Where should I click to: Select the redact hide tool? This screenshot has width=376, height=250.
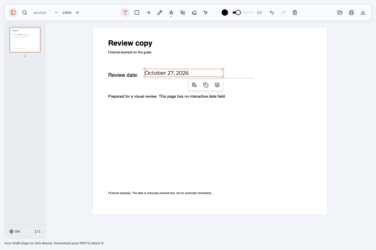[x=183, y=12]
